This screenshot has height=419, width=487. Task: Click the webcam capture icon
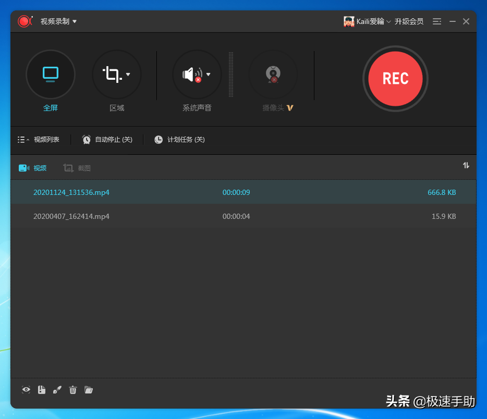273,74
